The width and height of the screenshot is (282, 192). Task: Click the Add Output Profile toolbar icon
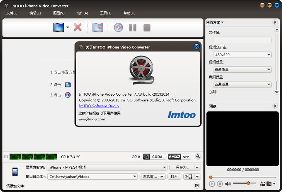[x=98, y=28]
